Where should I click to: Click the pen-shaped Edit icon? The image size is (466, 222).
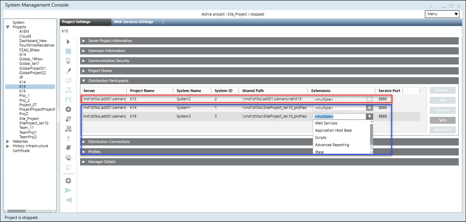(68, 71)
